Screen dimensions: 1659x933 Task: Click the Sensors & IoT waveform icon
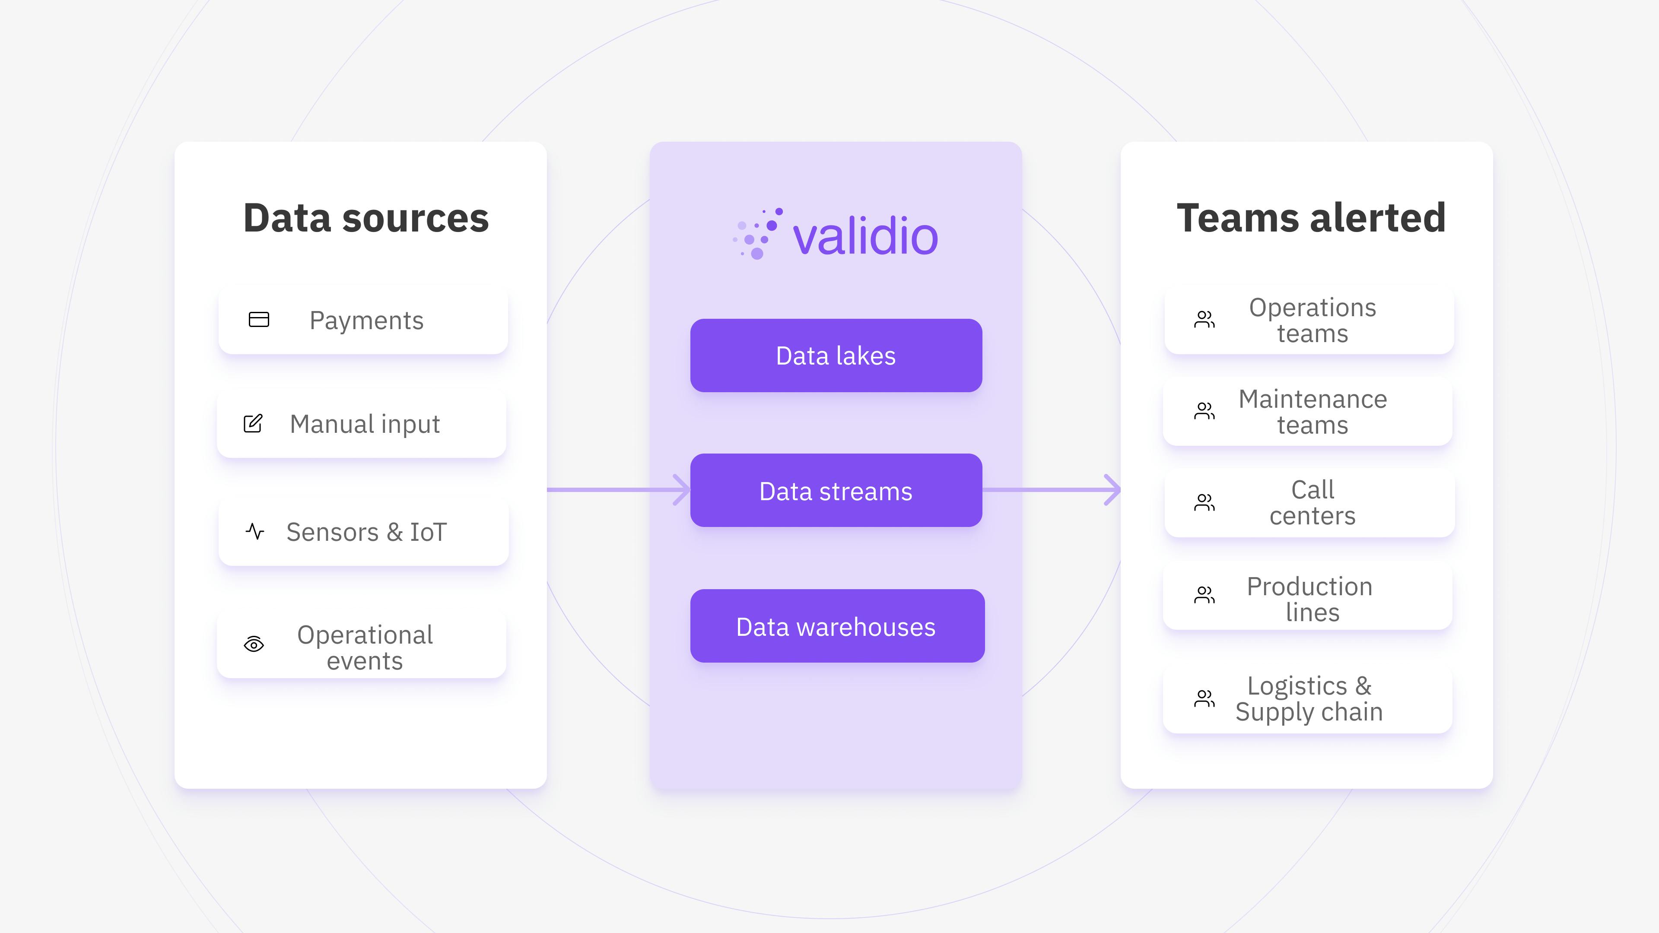coord(255,531)
